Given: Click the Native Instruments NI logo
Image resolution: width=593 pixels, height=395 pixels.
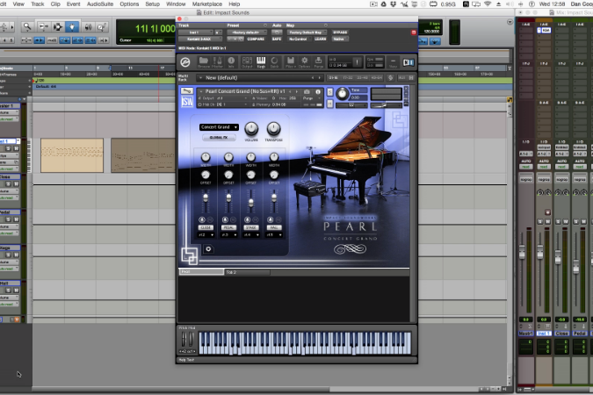Looking at the screenshot, I should point(409,62).
